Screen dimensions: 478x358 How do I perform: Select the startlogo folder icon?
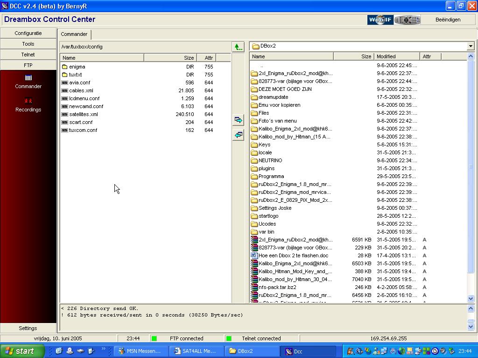(x=254, y=216)
